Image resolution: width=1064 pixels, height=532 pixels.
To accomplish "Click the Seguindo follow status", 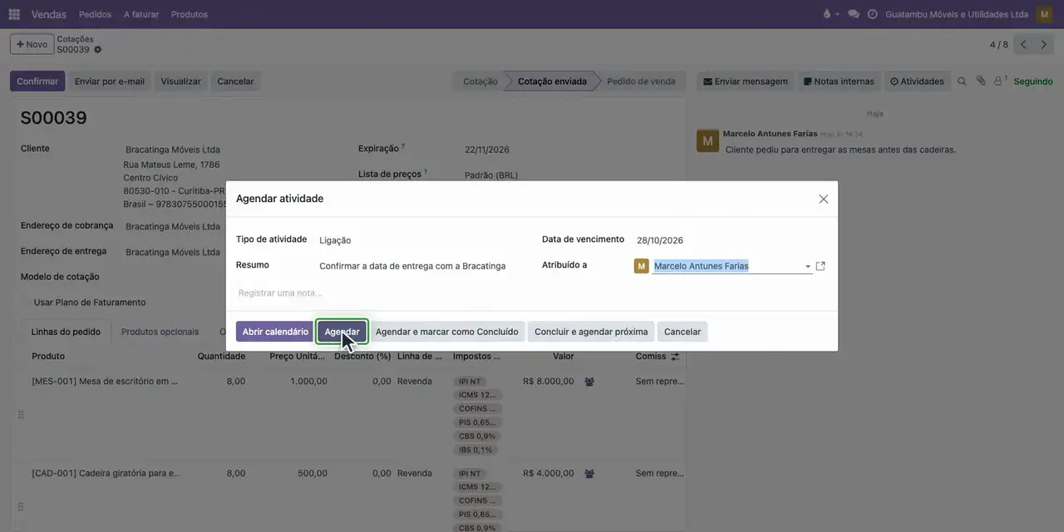I will pos(1033,81).
